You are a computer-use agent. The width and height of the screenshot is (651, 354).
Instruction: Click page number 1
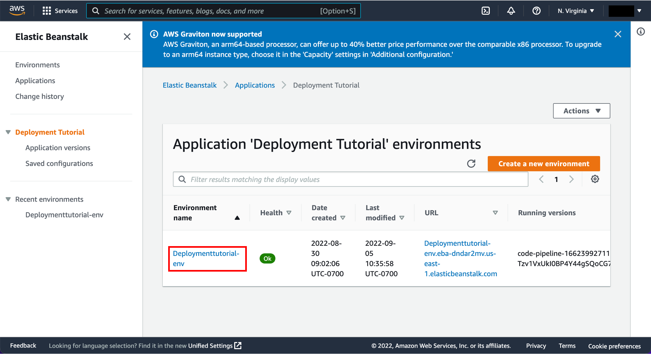point(556,179)
